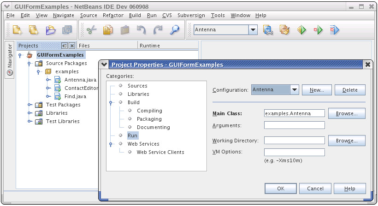Expand the Libraries project node
The image size is (378, 206).
29,113
